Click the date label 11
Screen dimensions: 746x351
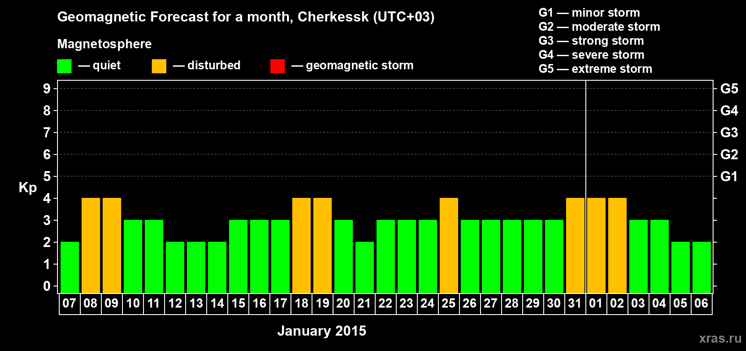coord(154,303)
